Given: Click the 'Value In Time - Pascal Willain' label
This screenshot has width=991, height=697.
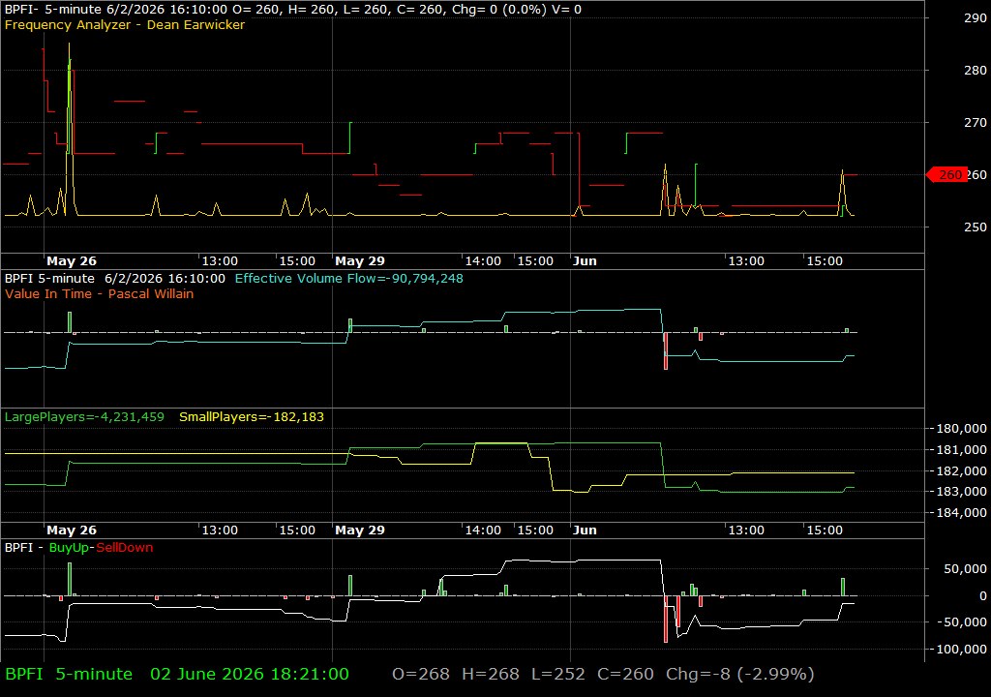Looking at the screenshot, I should click(100, 293).
